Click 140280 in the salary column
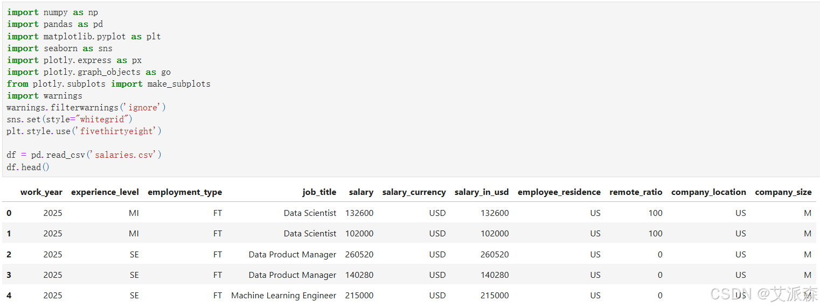 pyautogui.click(x=359, y=275)
